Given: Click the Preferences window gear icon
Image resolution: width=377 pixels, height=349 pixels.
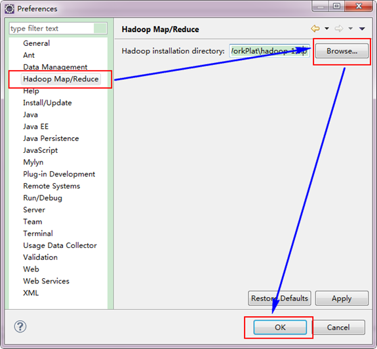Looking at the screenshot, I should pyautogui.click(x=9, y=9).
